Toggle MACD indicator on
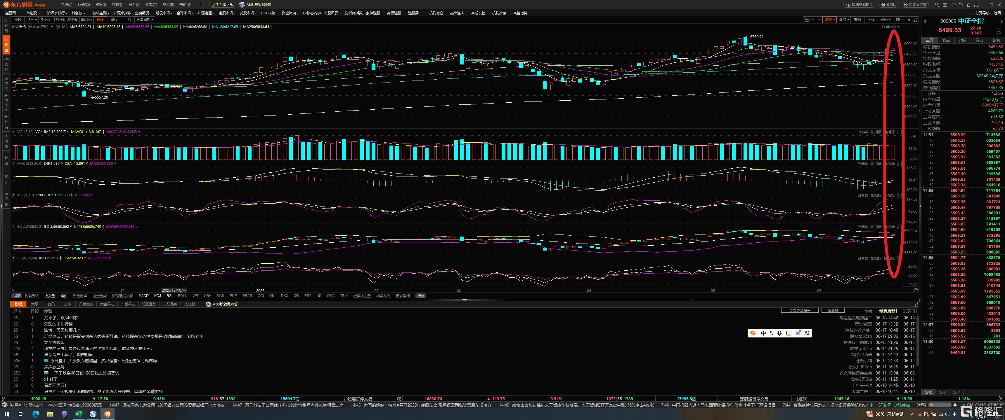Image resolution: width=1005 pixels, height=420 pixels. [x=143, y=296]
